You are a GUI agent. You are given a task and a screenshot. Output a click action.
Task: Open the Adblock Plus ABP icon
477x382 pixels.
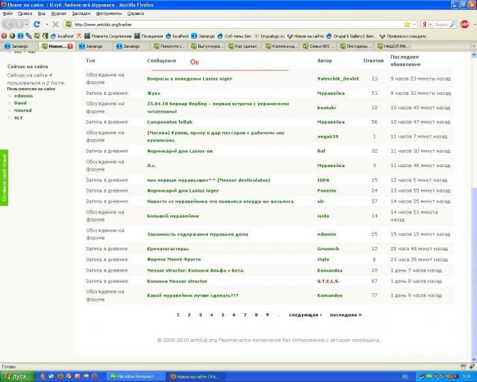465,24
